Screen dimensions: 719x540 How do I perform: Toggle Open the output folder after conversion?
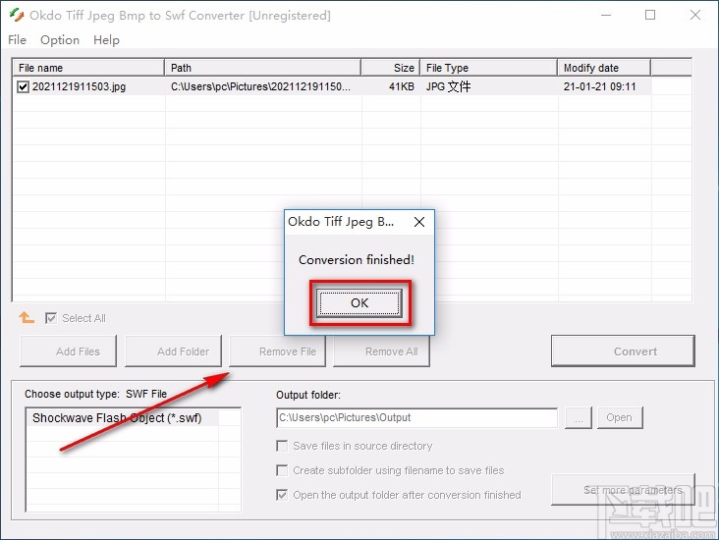click(x=282, y=495)
